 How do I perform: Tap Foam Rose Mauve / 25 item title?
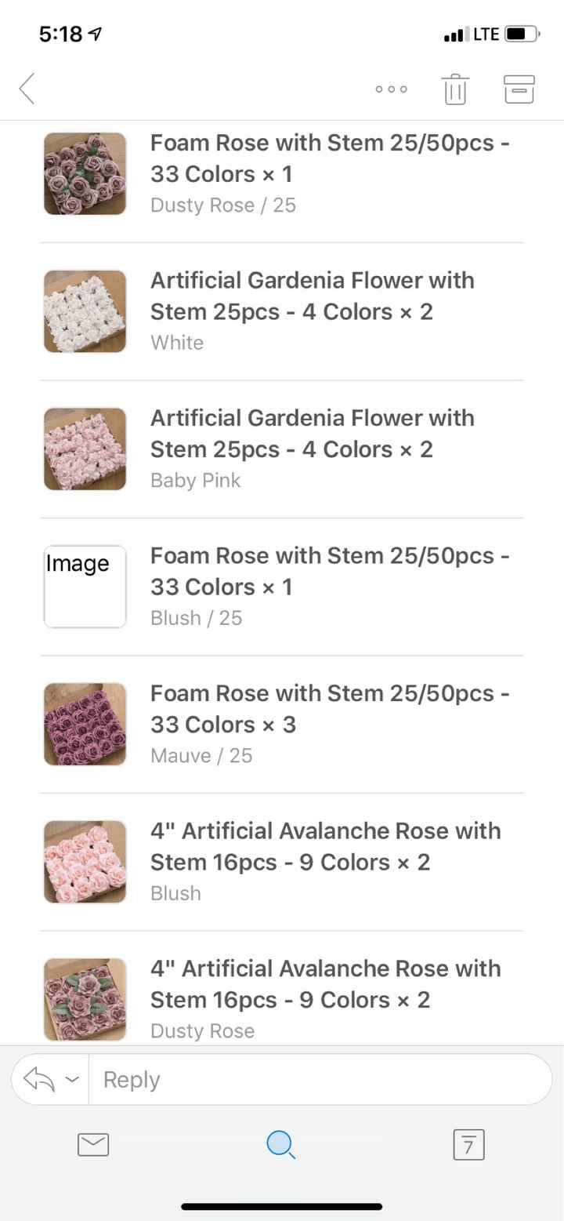(329, 709)
